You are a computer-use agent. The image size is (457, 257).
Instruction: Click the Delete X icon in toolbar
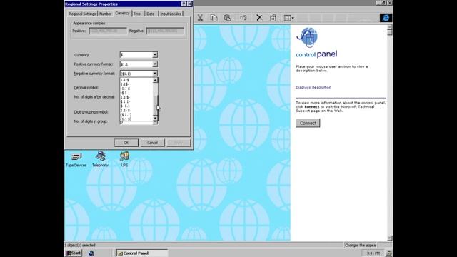click(x=259, y=18)
